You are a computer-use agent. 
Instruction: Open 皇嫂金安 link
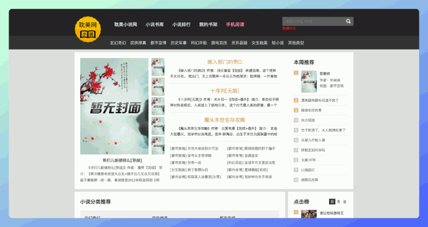pyautogui.click(x=251, y=155)
